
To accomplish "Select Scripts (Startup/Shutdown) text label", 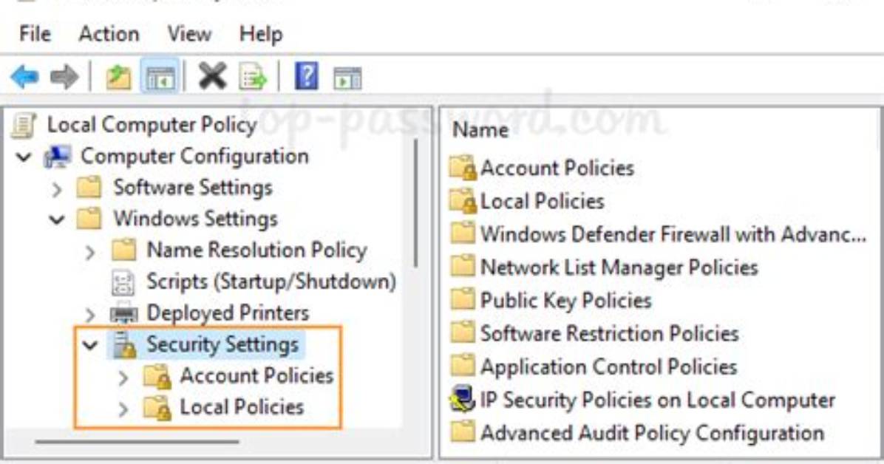I will (271, 282).
